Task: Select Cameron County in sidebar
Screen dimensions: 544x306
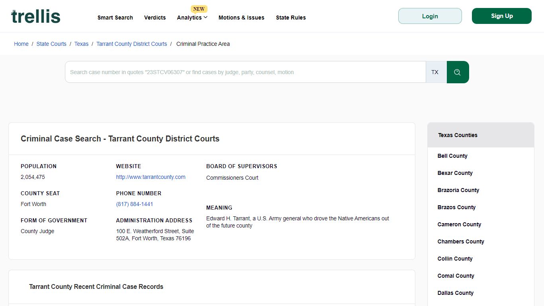Action: 459,224
